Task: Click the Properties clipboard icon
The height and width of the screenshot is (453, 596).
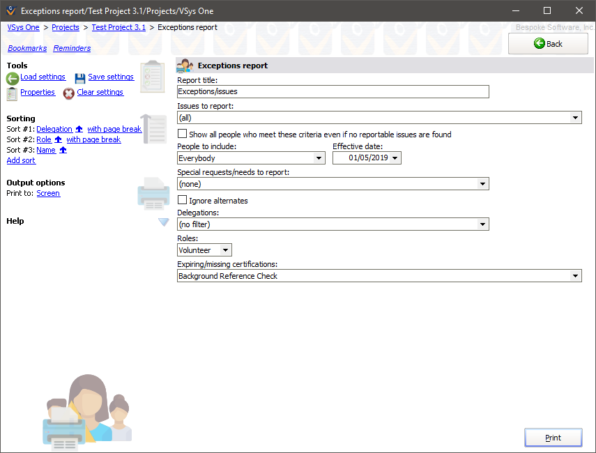Action: (11, 93)
